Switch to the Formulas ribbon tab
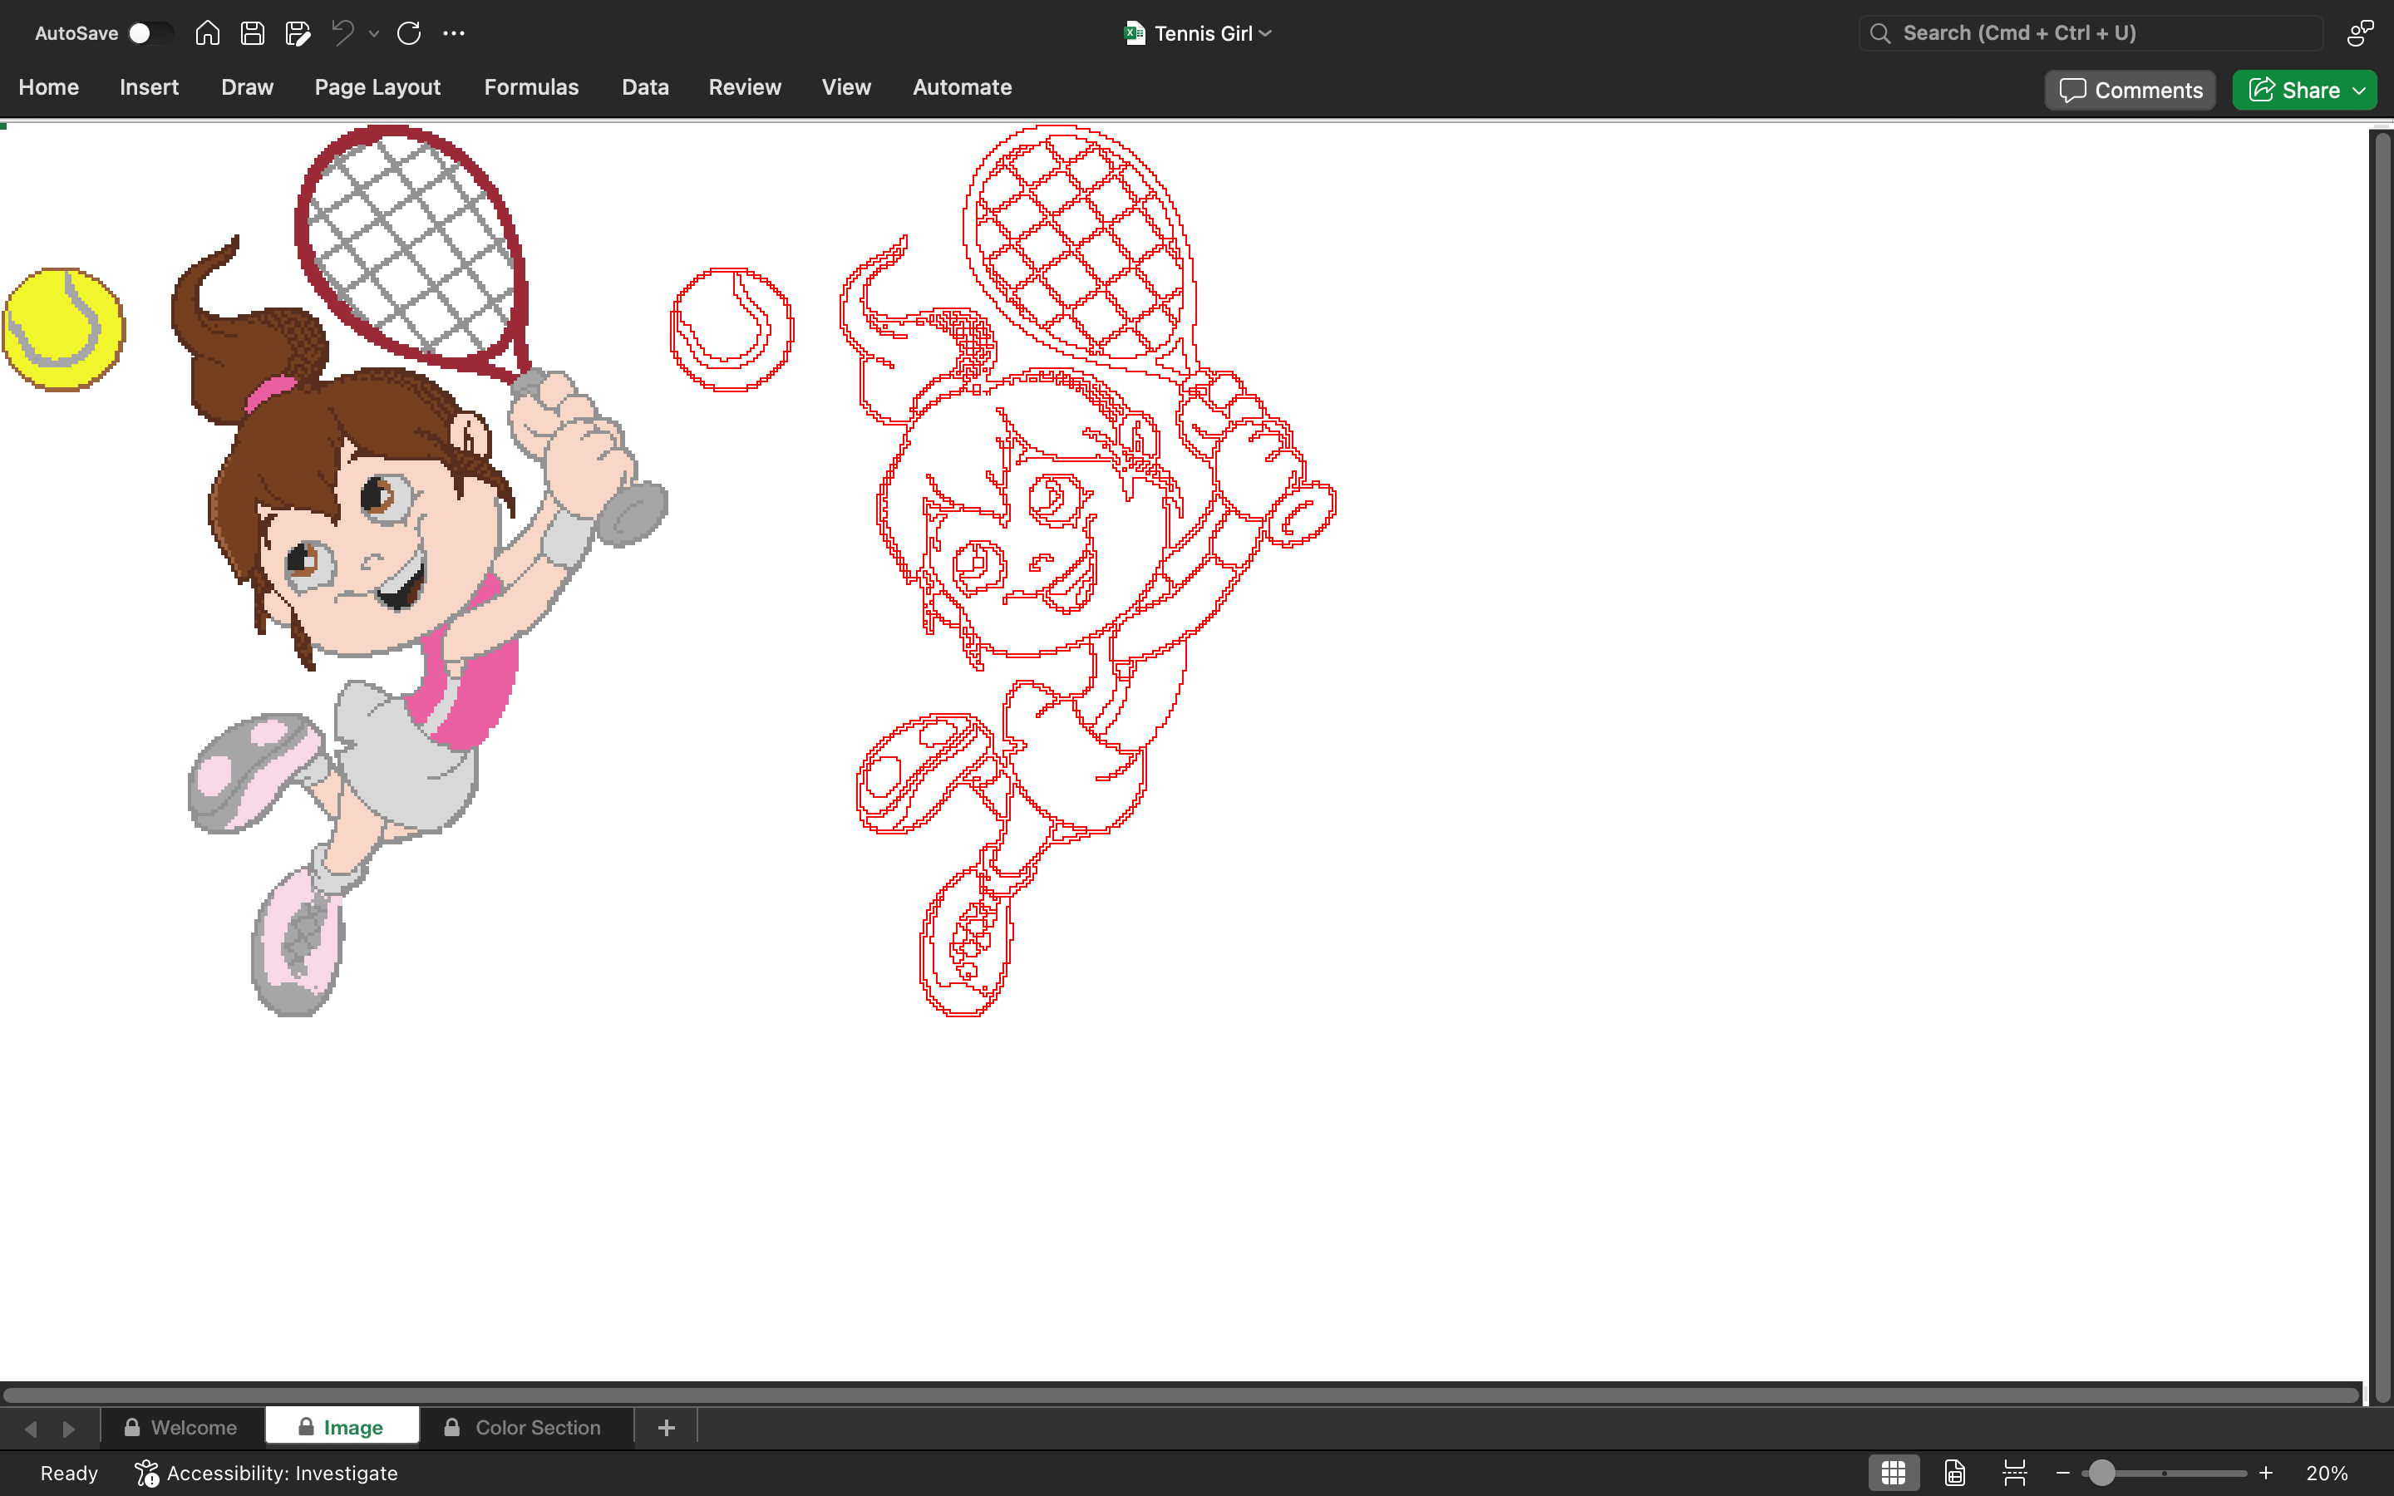Image resolution: width=2394 pixels, height=1496 pixels. pyautogui.click(x=531, y=87)
